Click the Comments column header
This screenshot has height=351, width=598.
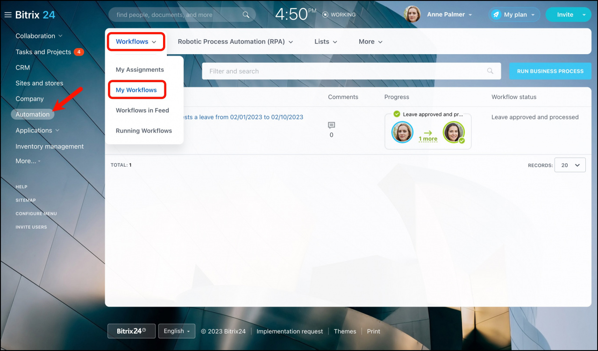(x=343, y=97)
